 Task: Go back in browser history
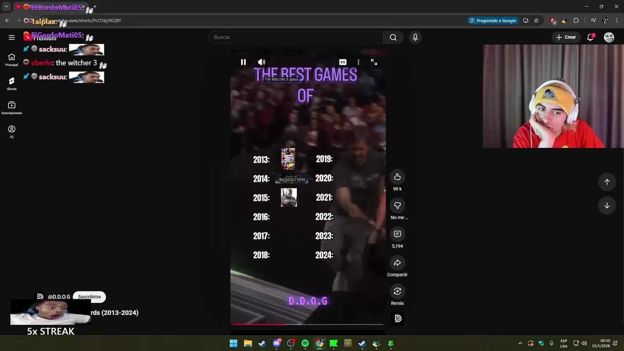7,20
